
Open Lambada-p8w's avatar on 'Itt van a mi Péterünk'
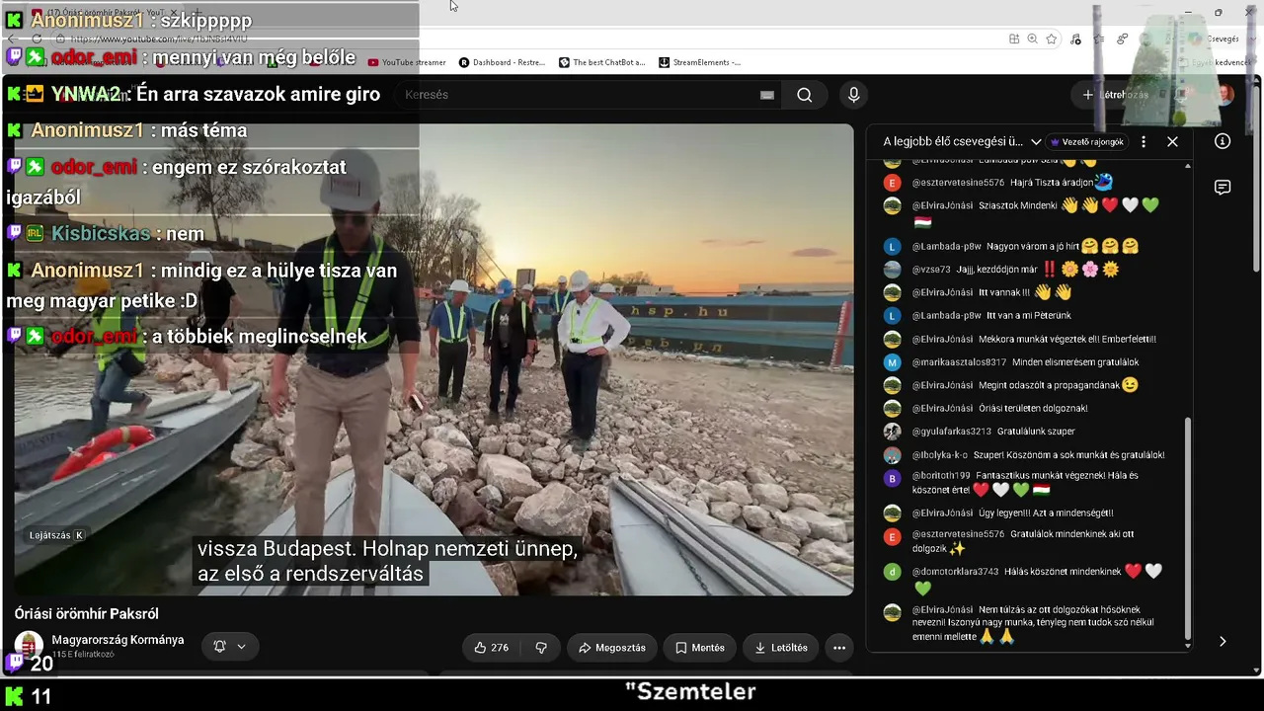892,316
